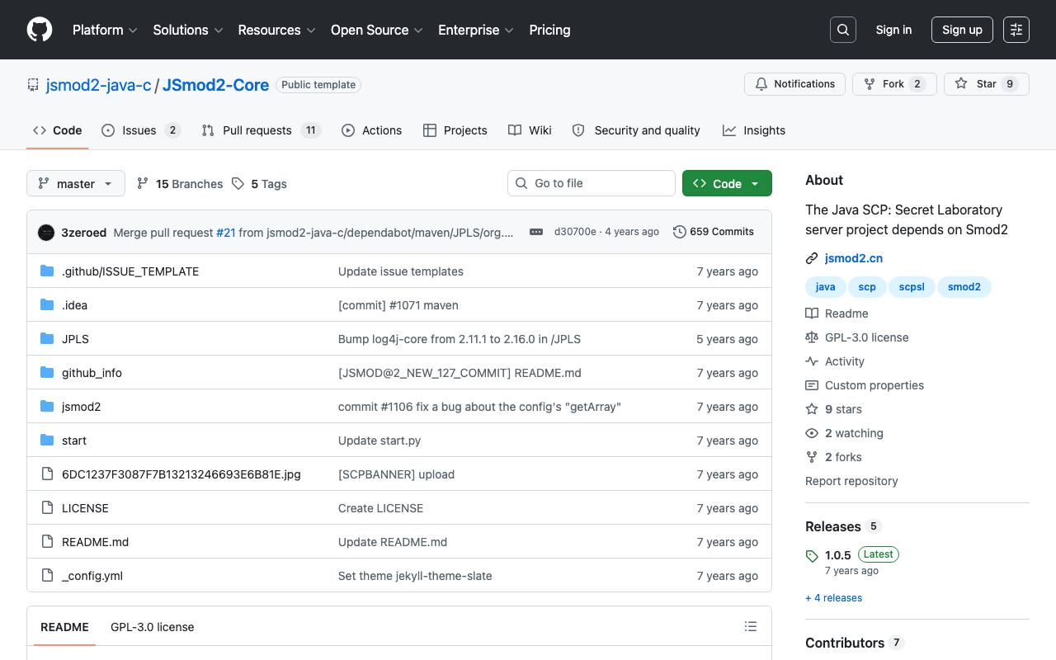Click the link icon beside jsmod2.cn
This screenshot has width=1056, height=660.
click(x=812, y=258)
